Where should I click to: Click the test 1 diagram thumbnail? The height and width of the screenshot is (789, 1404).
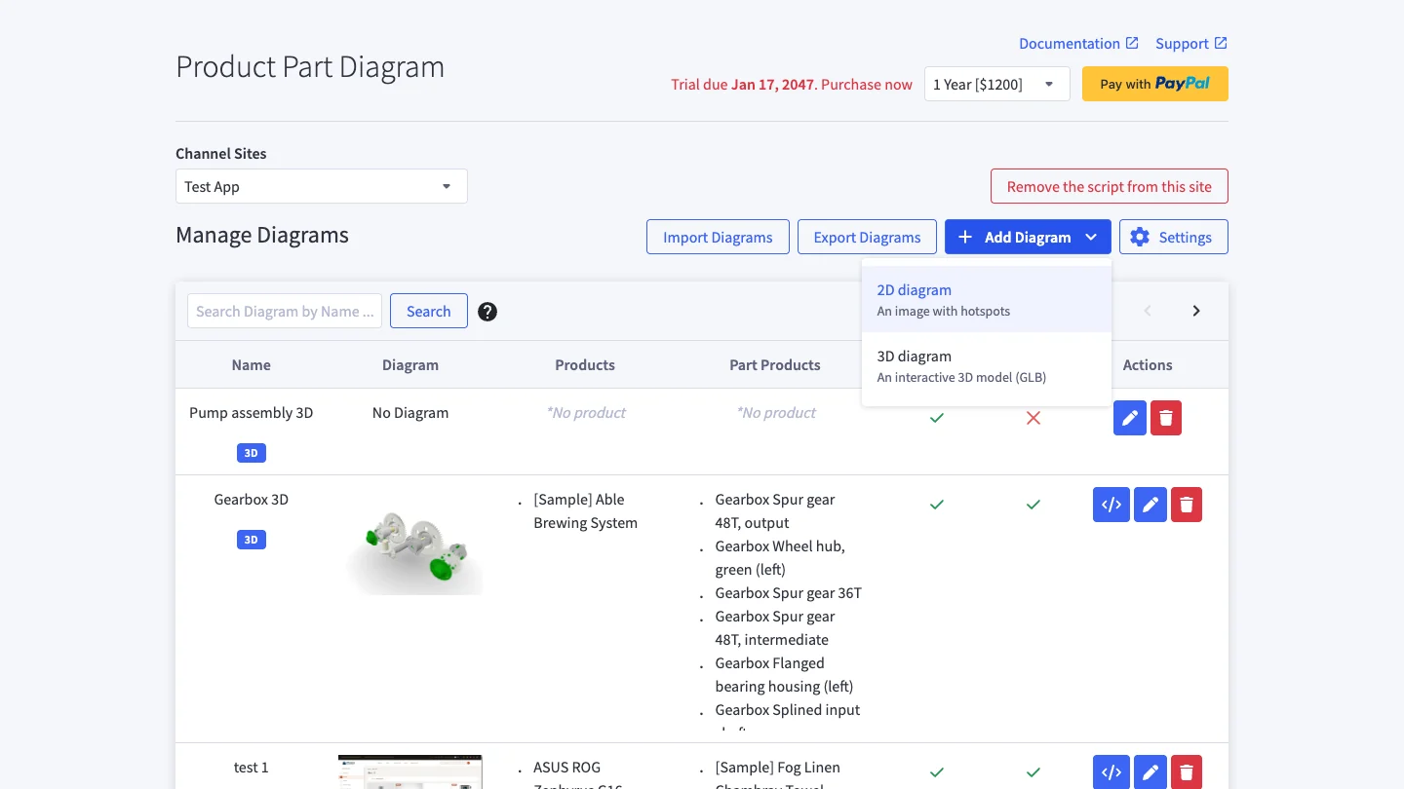coord(410,771)
